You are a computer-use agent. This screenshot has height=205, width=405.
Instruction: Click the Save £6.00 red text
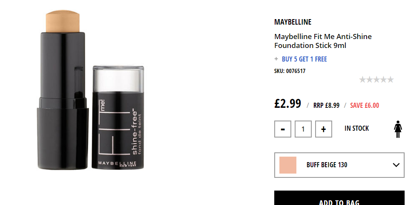pyautogui.click(x=365, y=105)
